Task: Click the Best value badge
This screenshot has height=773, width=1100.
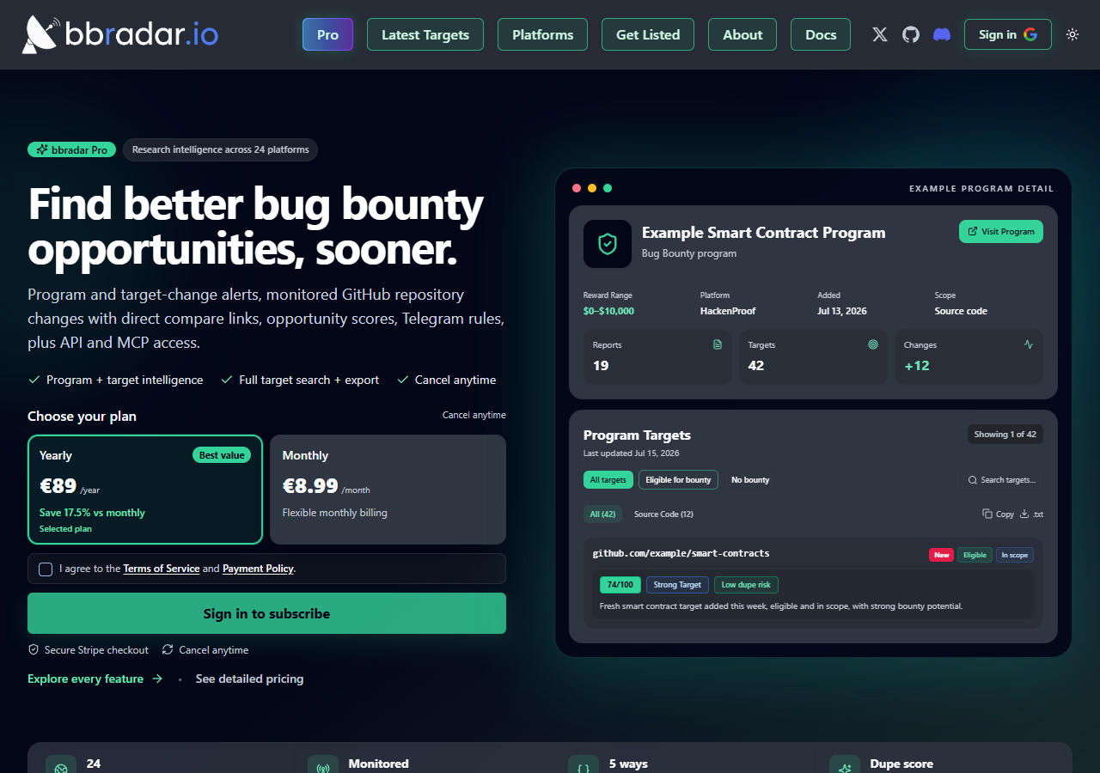Action: tap(222, 455)
